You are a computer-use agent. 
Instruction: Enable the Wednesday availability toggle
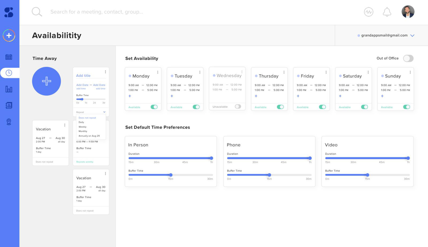click(238, 106)
